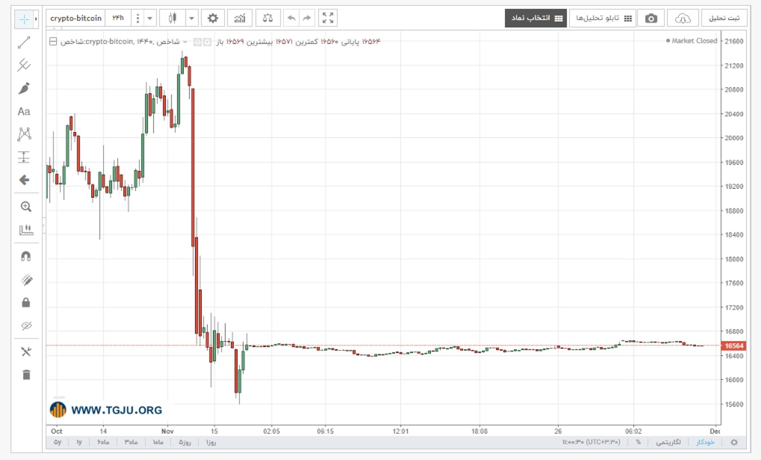Select the 5y time range
Viewport: 761px width, 460px height.
(x=58, y=442)
